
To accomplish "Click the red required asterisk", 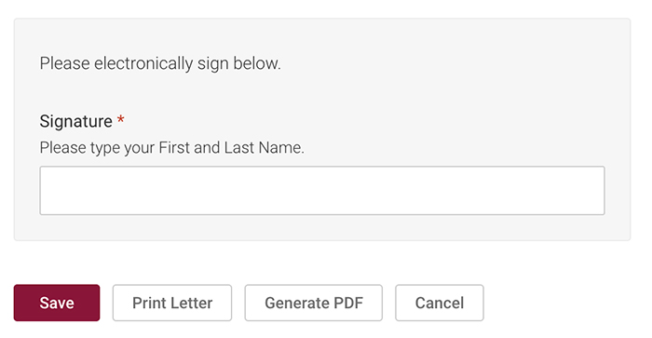I will (x=120, y=120).
